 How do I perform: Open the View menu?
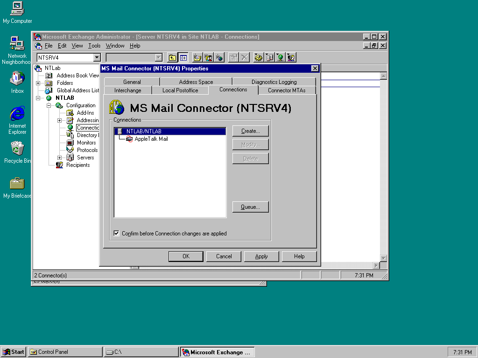pos(77,46)
